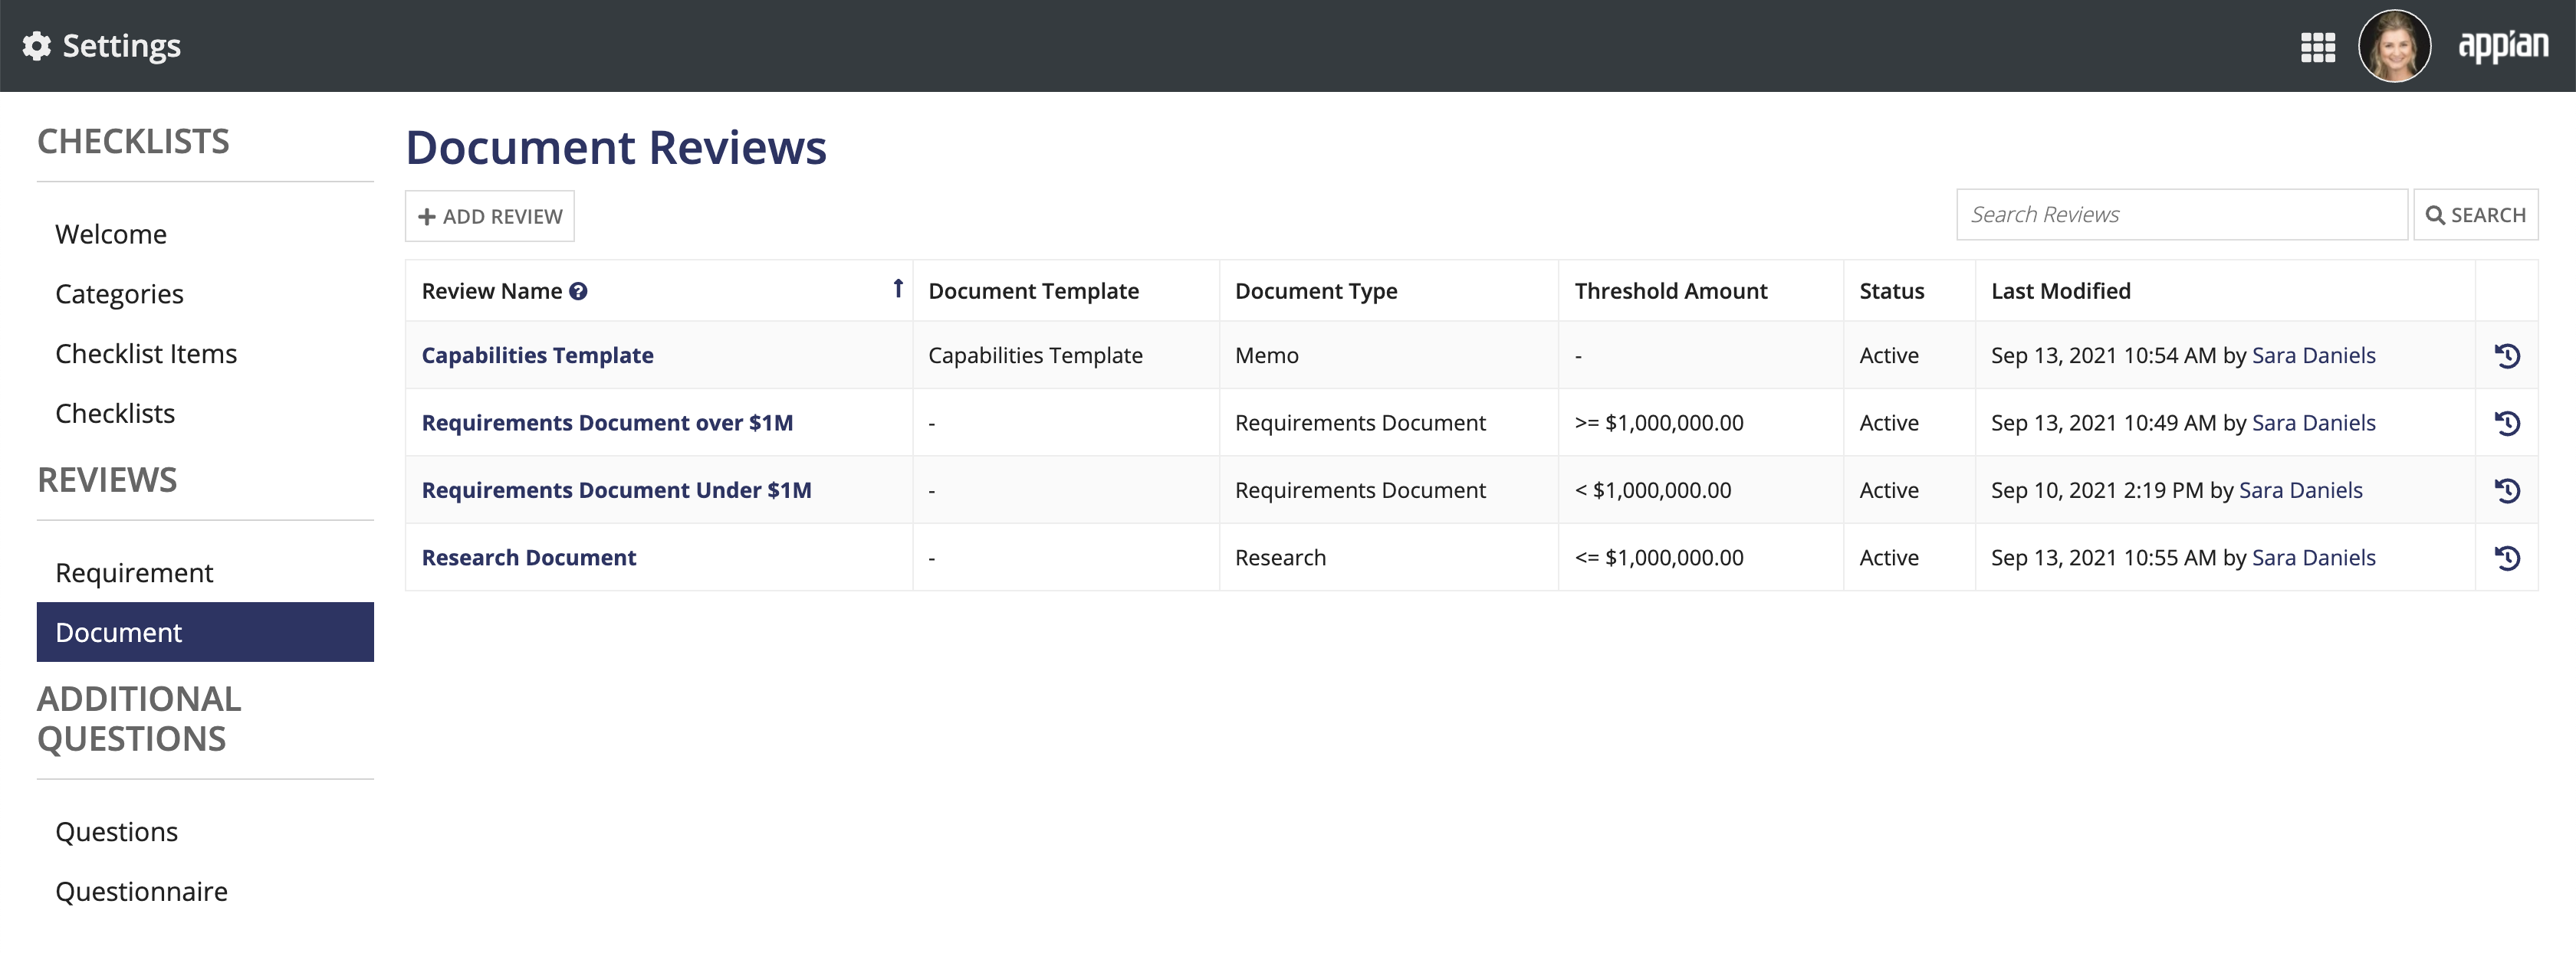This screenshot has height=953, width=2576.
Task: Navigate to Requirement under Reviews section
Action: (x=135, y=572)
